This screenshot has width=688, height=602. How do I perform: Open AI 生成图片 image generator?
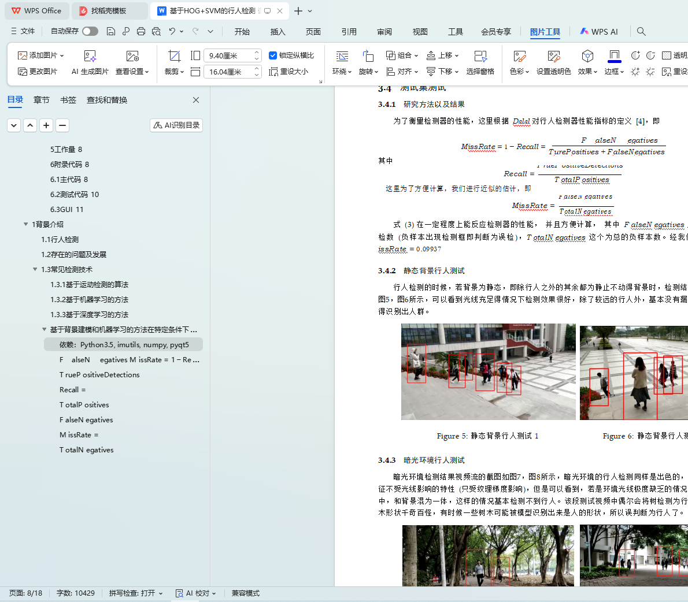coord(90,56)
